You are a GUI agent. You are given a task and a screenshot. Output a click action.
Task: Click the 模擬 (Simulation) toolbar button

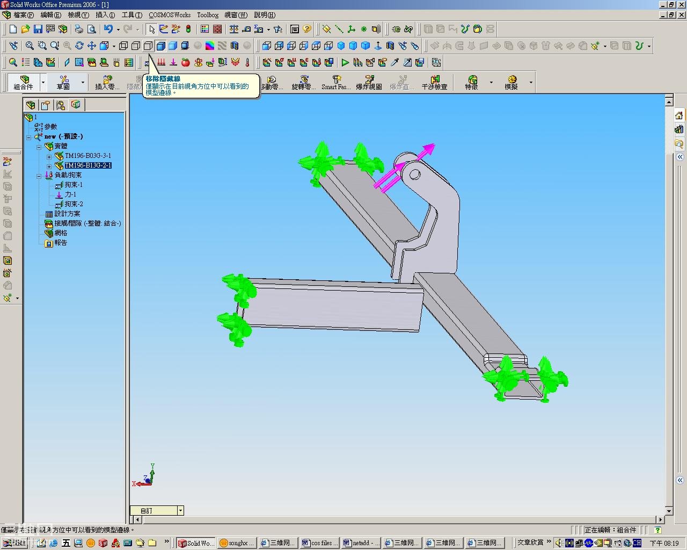coord(511,82)
